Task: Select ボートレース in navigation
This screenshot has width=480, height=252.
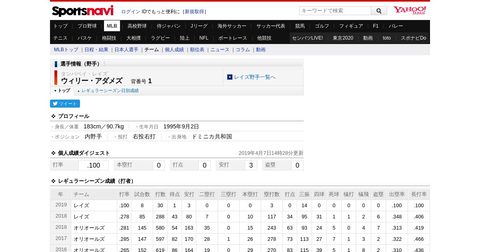Action: pyautogui.click(x=233, y=38)
